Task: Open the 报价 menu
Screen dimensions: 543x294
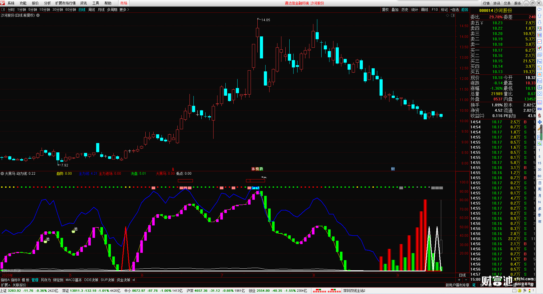Action: (x=35, y=3)
